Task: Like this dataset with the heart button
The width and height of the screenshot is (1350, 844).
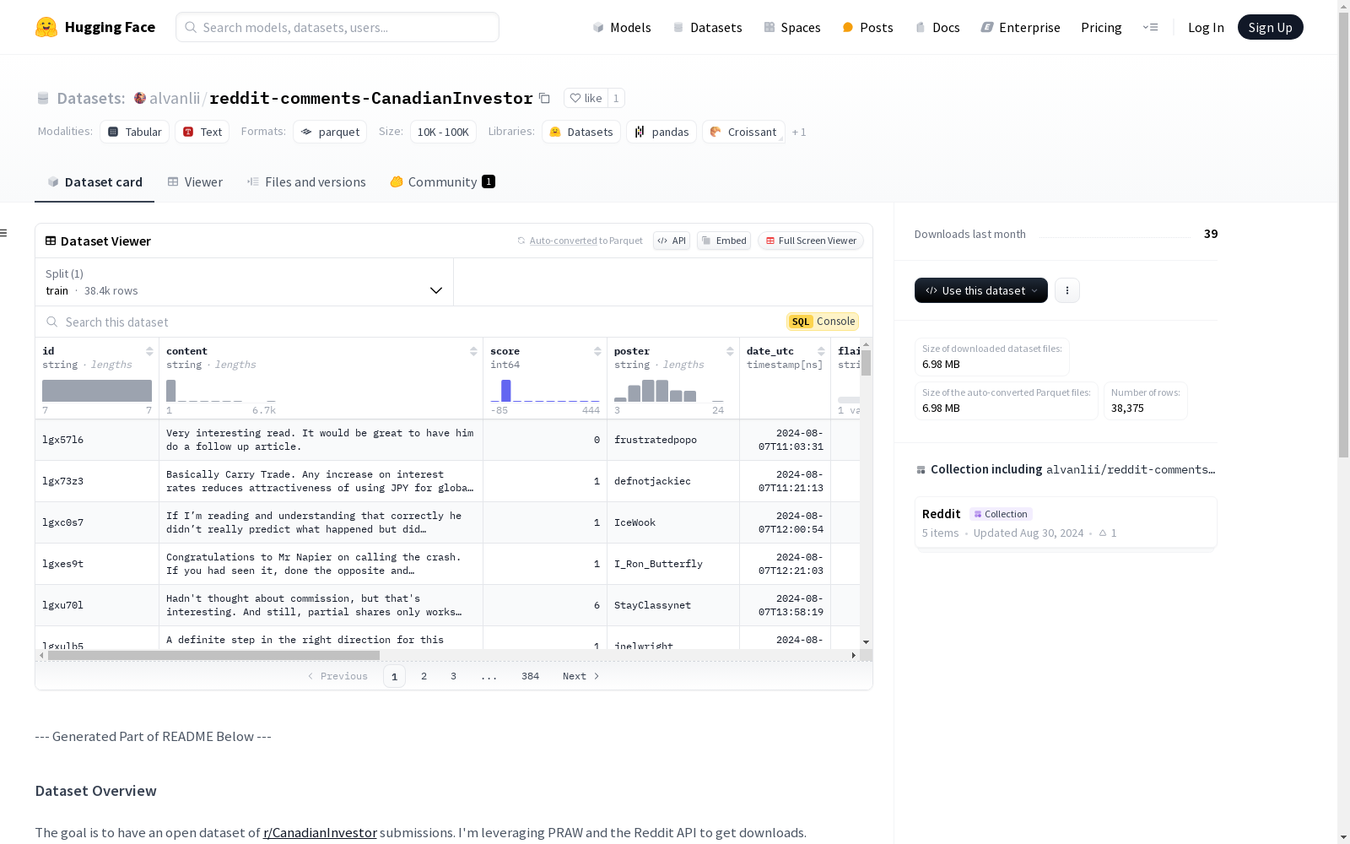Action: 586,98
